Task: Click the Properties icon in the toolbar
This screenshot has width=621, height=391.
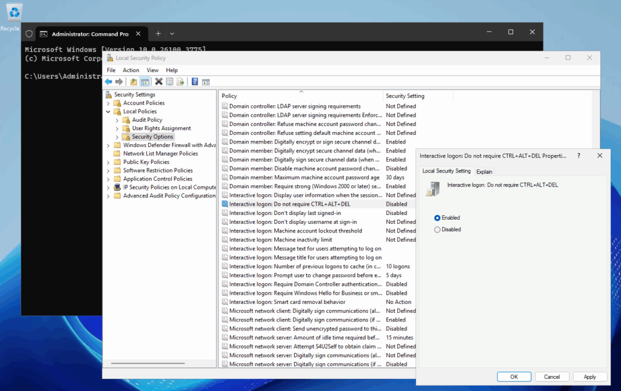Action: coord(170,82)
